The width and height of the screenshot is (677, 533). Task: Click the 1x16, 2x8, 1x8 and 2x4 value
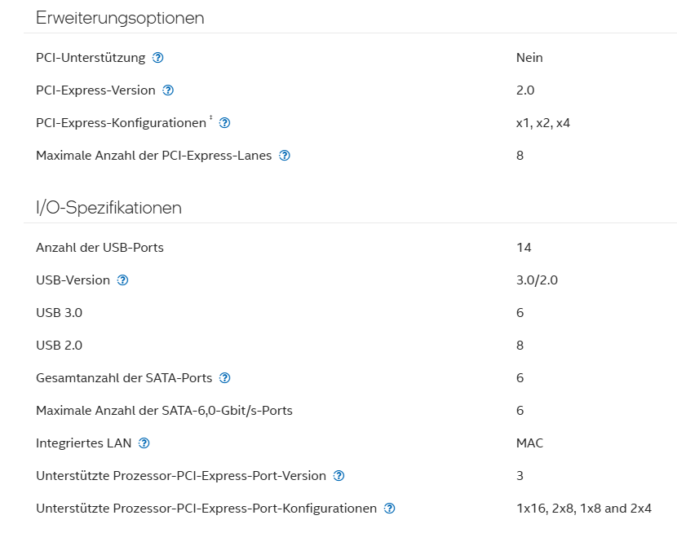tap(583, 509)
